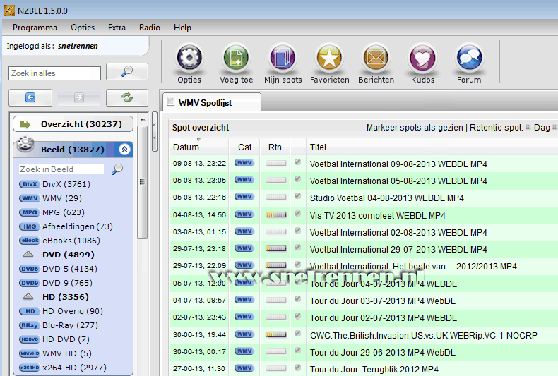Image resolution: width=558 pixels, height=376 pixels.
Task: Expand the Overzicht (30237) arrow header
Action: tap(73, 124)
